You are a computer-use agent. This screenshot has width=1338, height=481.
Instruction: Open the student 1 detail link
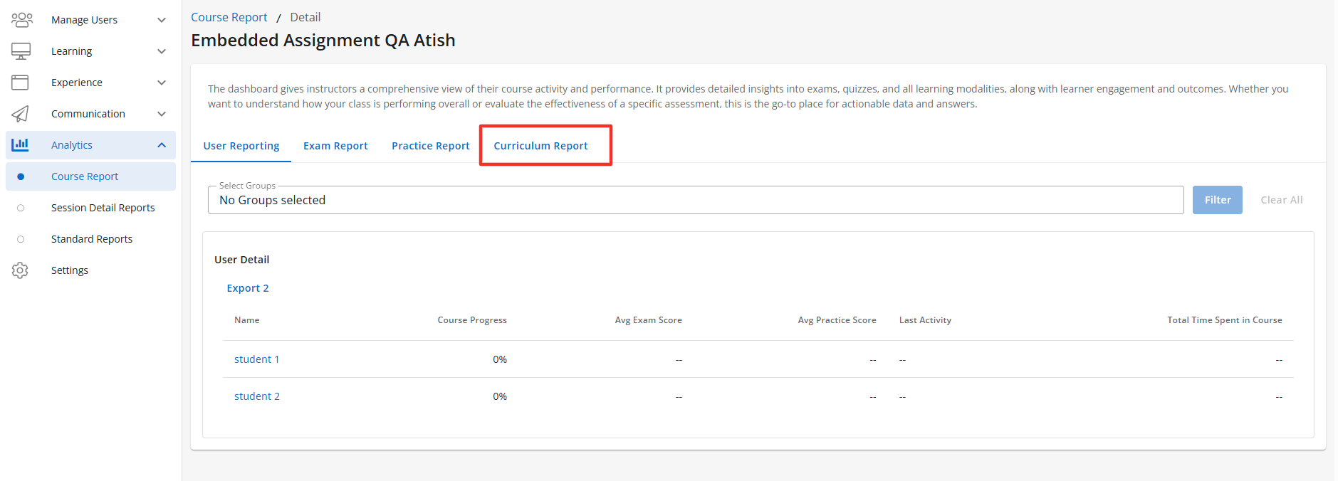pos(256,359)
